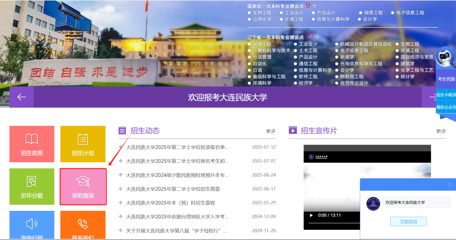
Task: Click the 辽宁省一流本科专业建设点 heading
Action: 275,37
